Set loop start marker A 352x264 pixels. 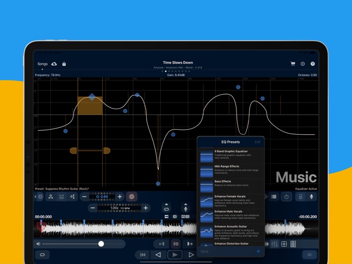[161, 244]
